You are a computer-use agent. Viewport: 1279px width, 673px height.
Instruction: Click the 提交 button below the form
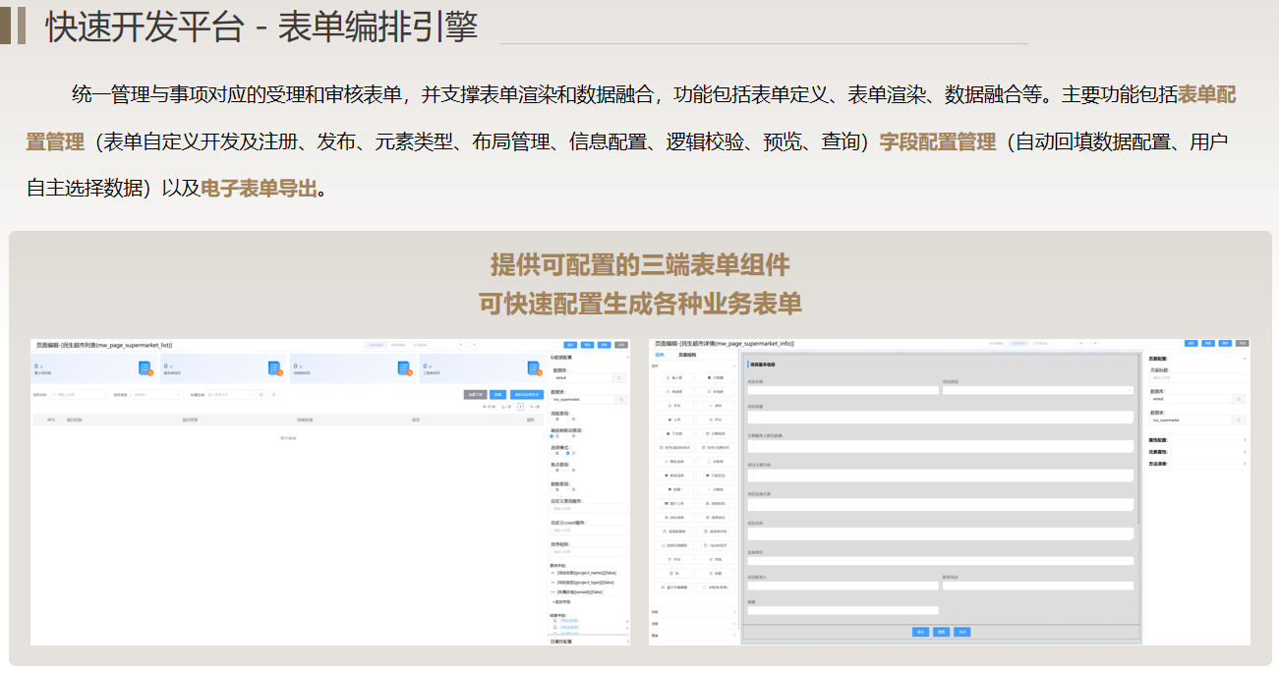(x=921, y=632)
